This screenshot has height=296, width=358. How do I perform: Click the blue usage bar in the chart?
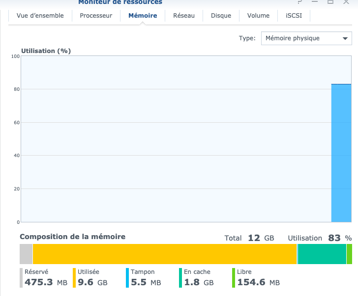(341, 153)
